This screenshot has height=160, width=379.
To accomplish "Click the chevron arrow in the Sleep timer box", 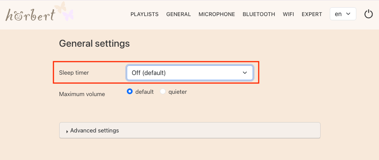I will coord(245,73).
